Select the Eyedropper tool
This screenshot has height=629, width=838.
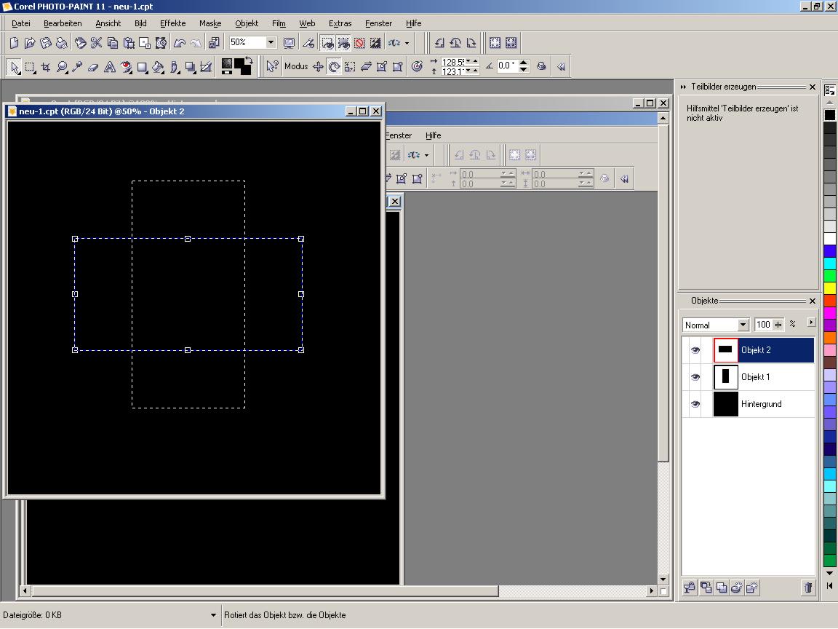coord(77,67)
